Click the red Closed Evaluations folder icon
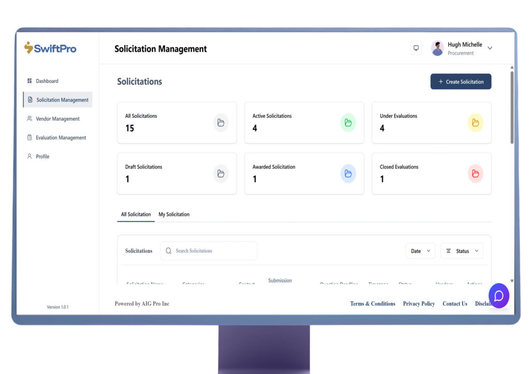 [x=475, y=174]
